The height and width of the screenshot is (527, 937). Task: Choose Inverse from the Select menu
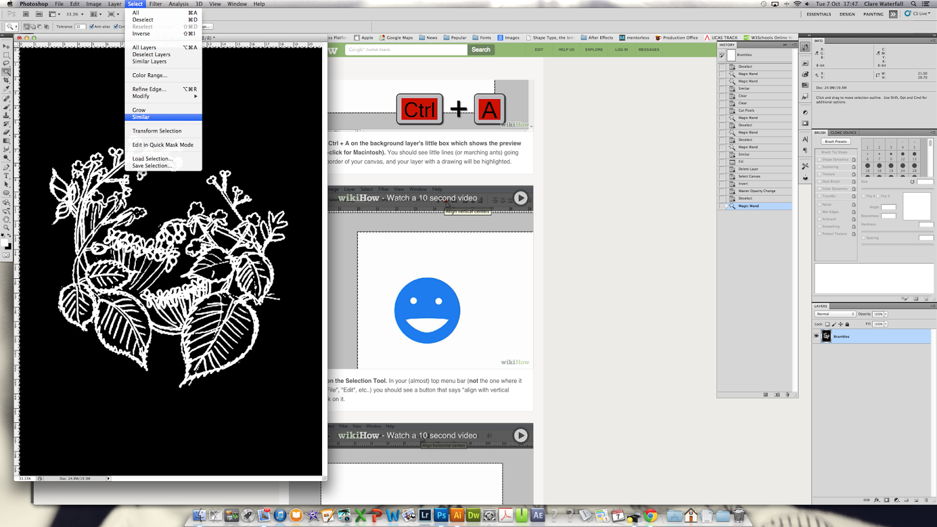point(163,33)
